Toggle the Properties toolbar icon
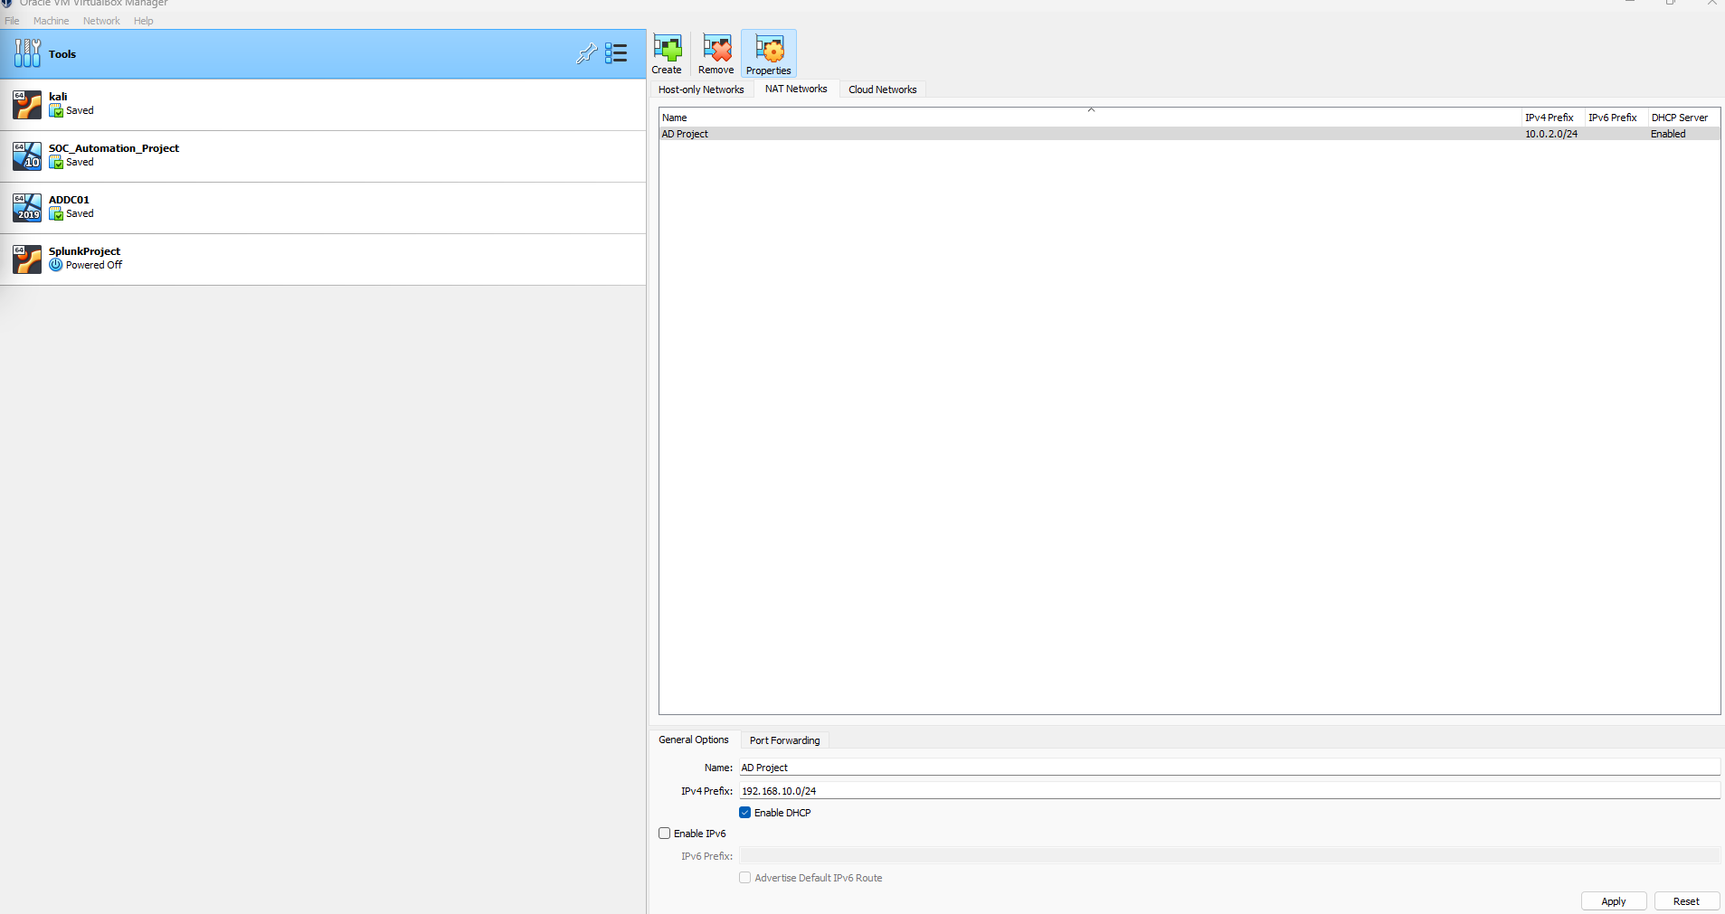 [769, 48]
